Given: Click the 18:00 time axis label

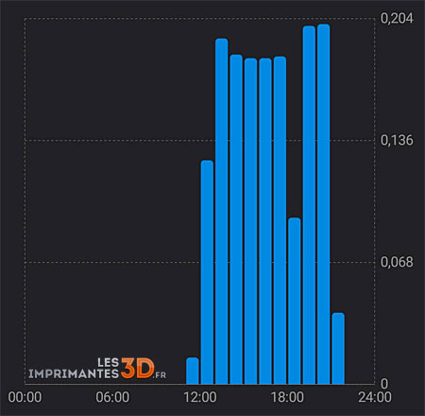Looking at the screenshot, I should [287, 397].
